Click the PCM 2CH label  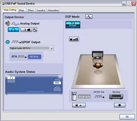click(x=84, y=97)
